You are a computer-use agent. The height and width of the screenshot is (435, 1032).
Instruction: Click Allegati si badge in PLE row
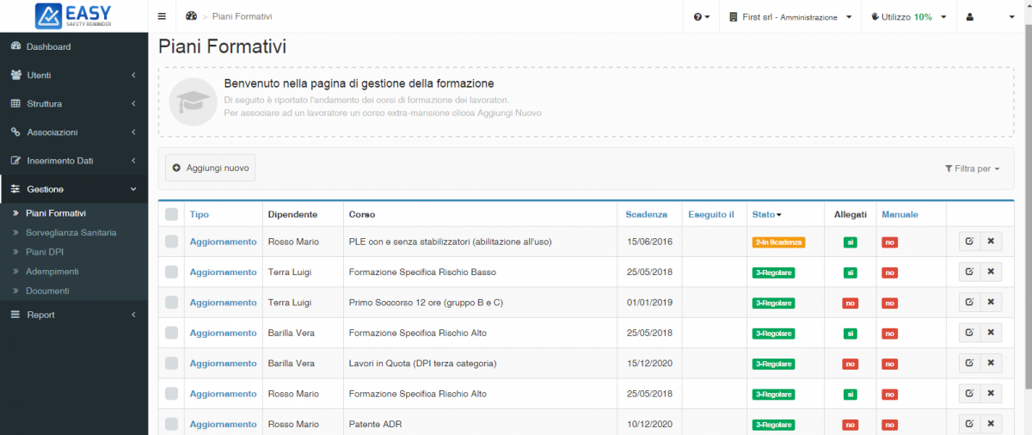click(x=850, y=242)
